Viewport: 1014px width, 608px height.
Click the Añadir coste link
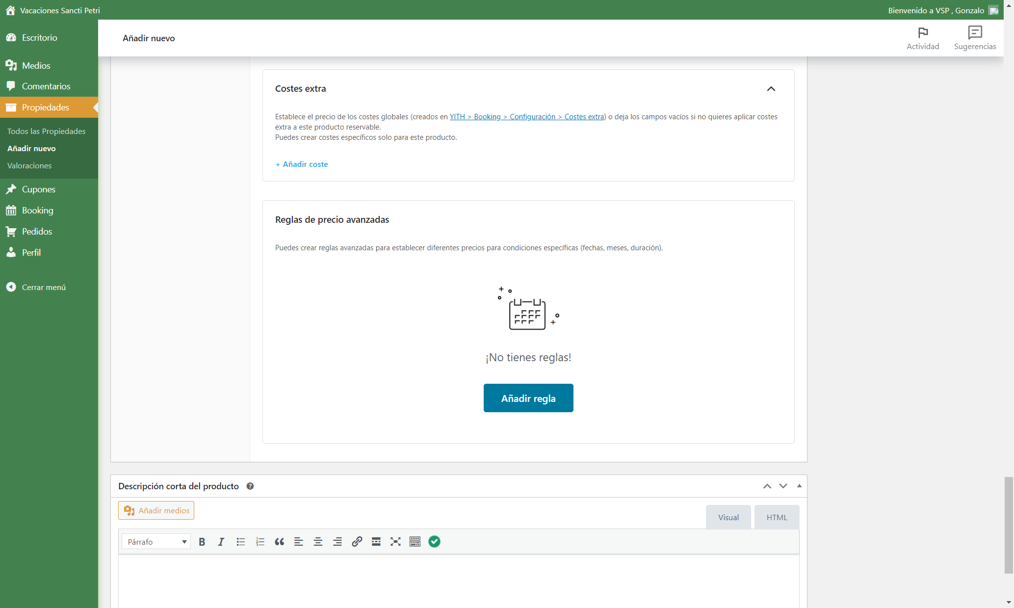point(302,164)
